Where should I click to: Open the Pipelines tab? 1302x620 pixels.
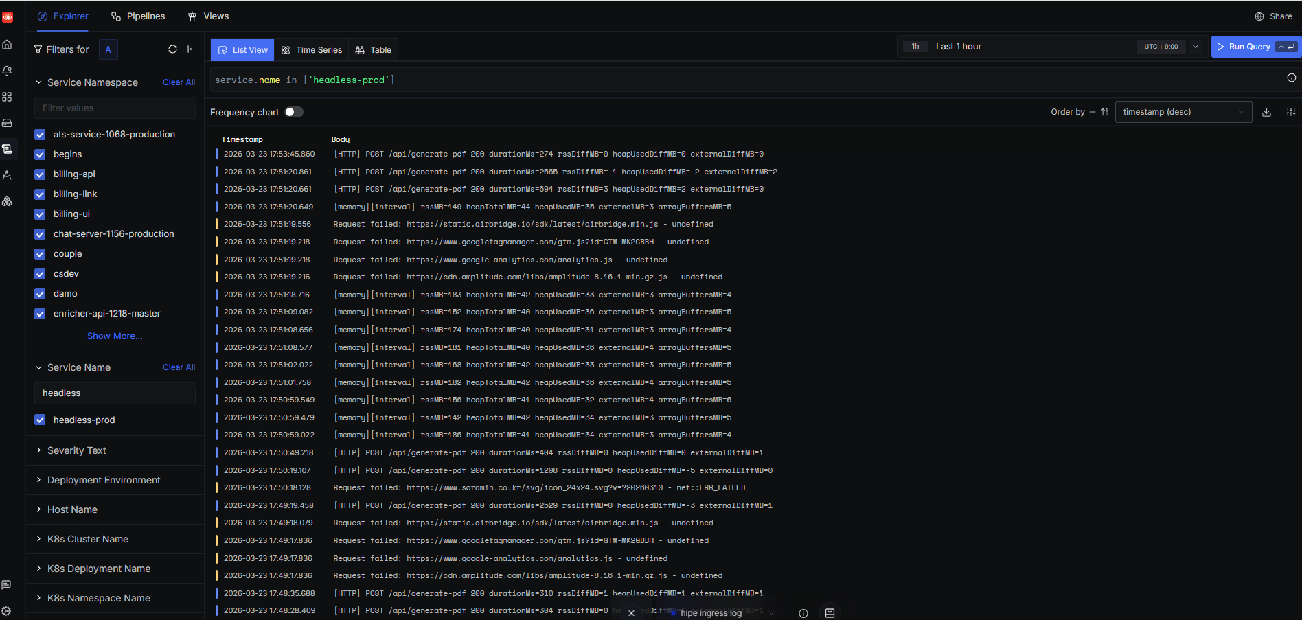[x=138, y=16]
